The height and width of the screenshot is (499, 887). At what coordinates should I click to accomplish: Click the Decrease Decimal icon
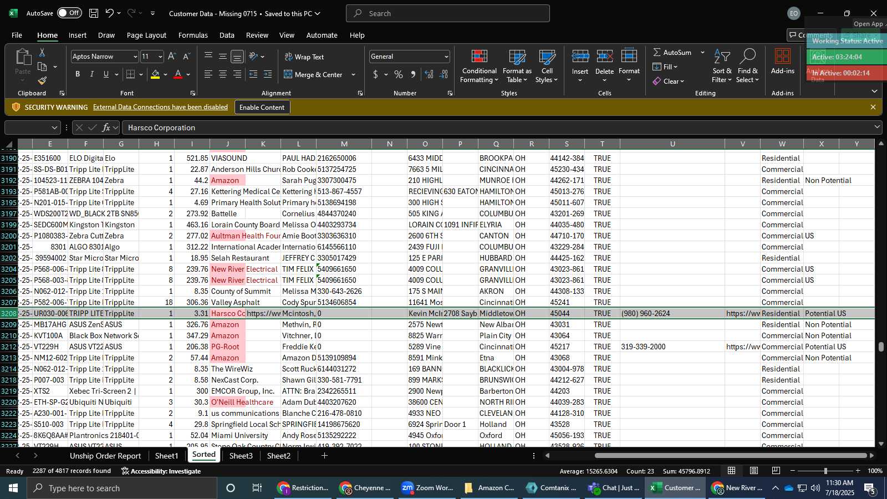(x=443, y=74)
